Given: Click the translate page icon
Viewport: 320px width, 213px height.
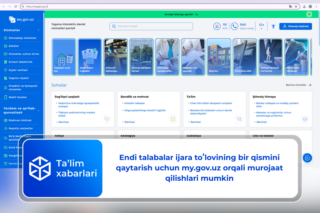Looking at the screenshot, I should pyautogui.click(x=291, y=6).
